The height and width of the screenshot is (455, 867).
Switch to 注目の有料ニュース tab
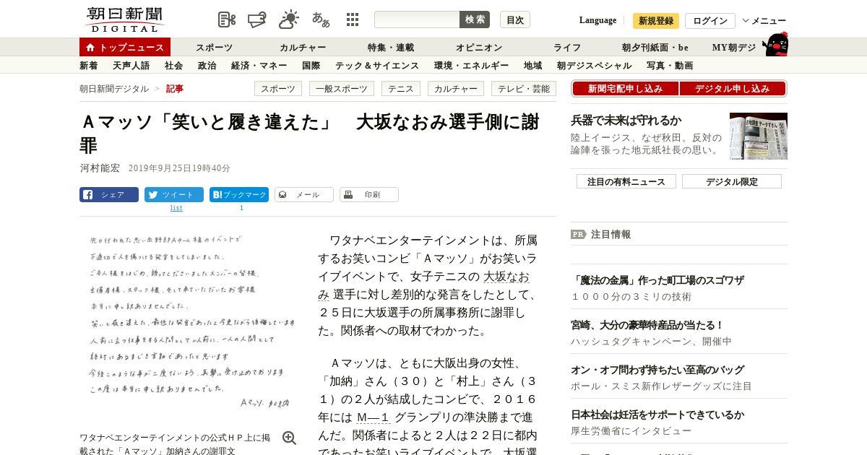pyautogui.click(x=626, y=181)
